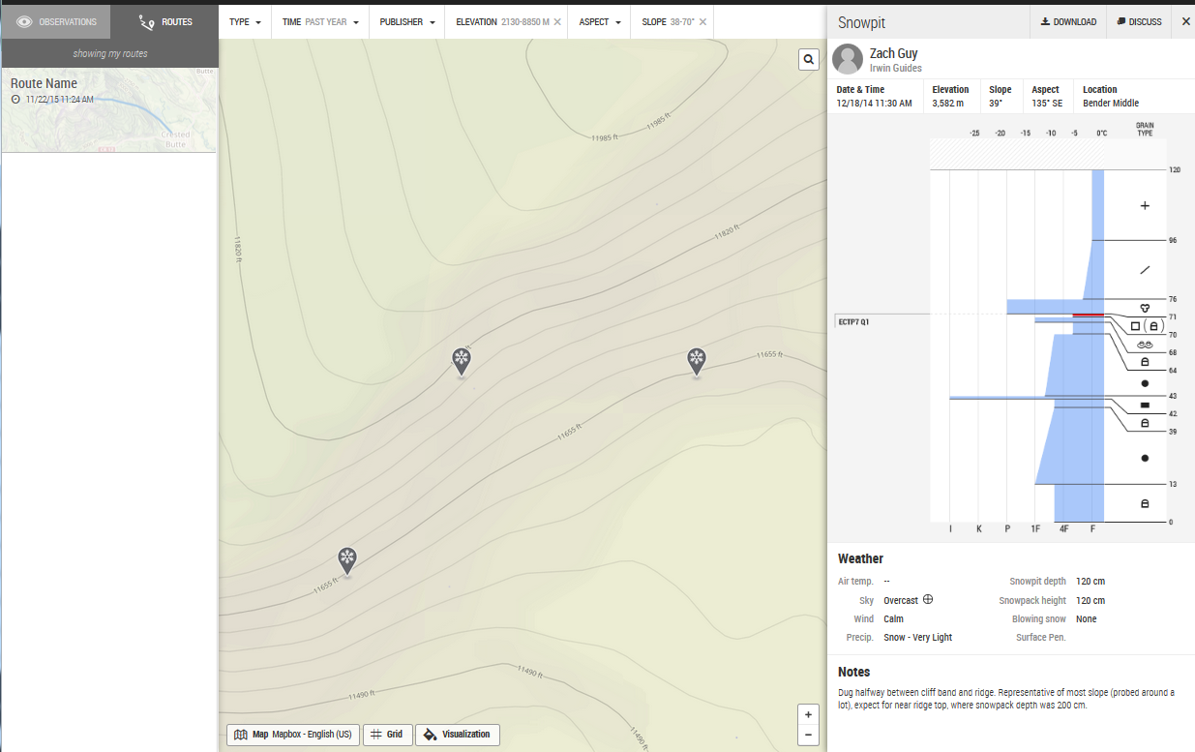Click the 'showing my routes' label
Screen dimensions: 1195x752
pyautogui.click(x=109, y=53)
